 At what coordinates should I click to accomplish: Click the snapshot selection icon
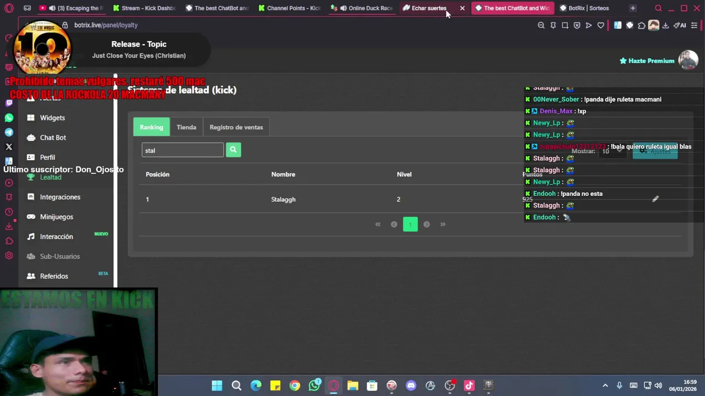click(565, 25)
